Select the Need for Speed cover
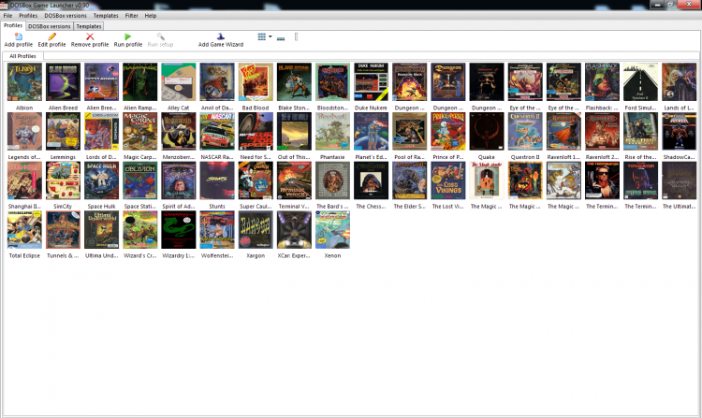The width and height of the screenshot is (702, 418). point(256,131)
